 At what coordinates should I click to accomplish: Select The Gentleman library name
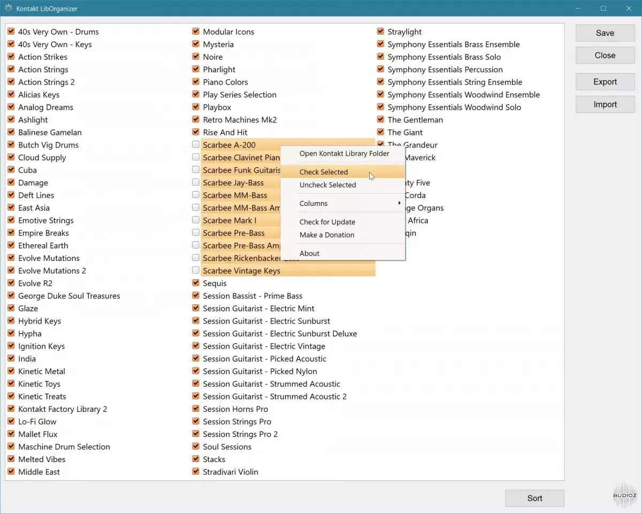pos(415,120)
